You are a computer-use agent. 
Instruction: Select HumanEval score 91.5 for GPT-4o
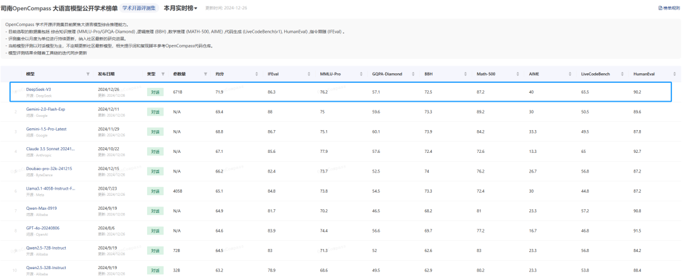[x=638, y=231]
